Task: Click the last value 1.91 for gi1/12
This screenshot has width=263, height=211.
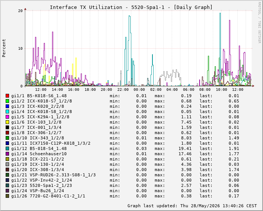Action: tap(234, 148)
